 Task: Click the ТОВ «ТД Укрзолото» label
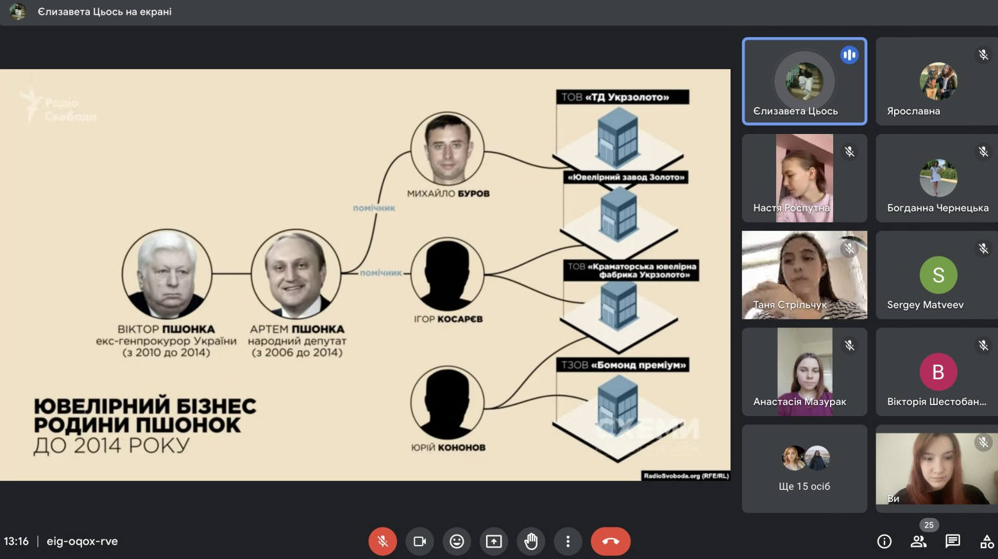[x=622, y=97]
